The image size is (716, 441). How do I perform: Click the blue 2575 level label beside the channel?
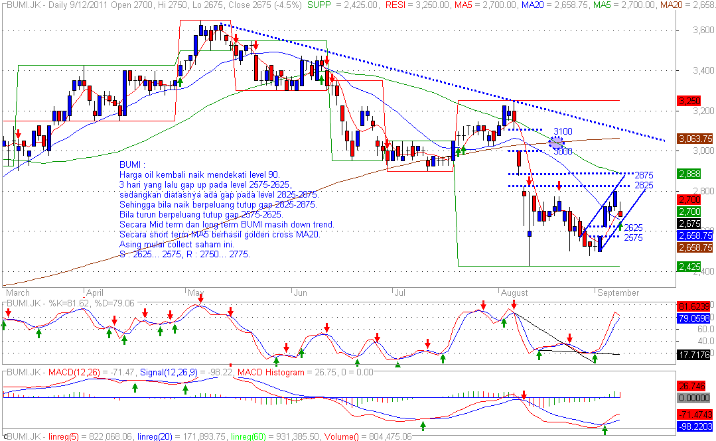click(633, 237)
